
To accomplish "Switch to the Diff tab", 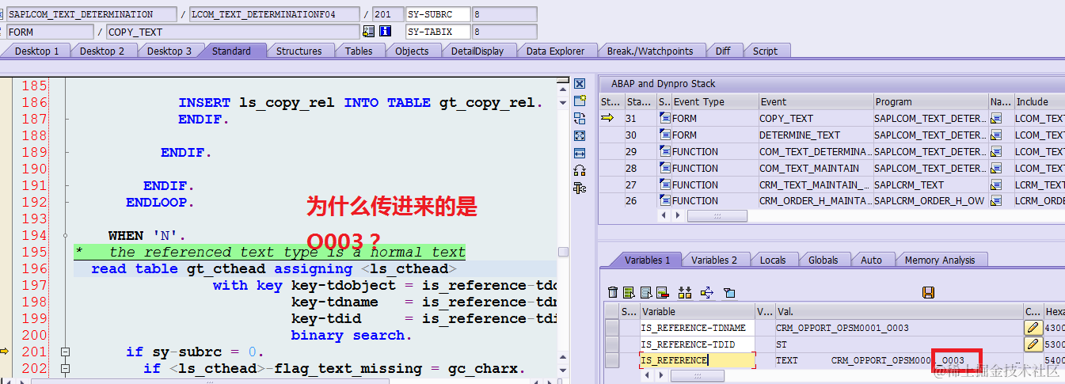I will coord(723,51).
